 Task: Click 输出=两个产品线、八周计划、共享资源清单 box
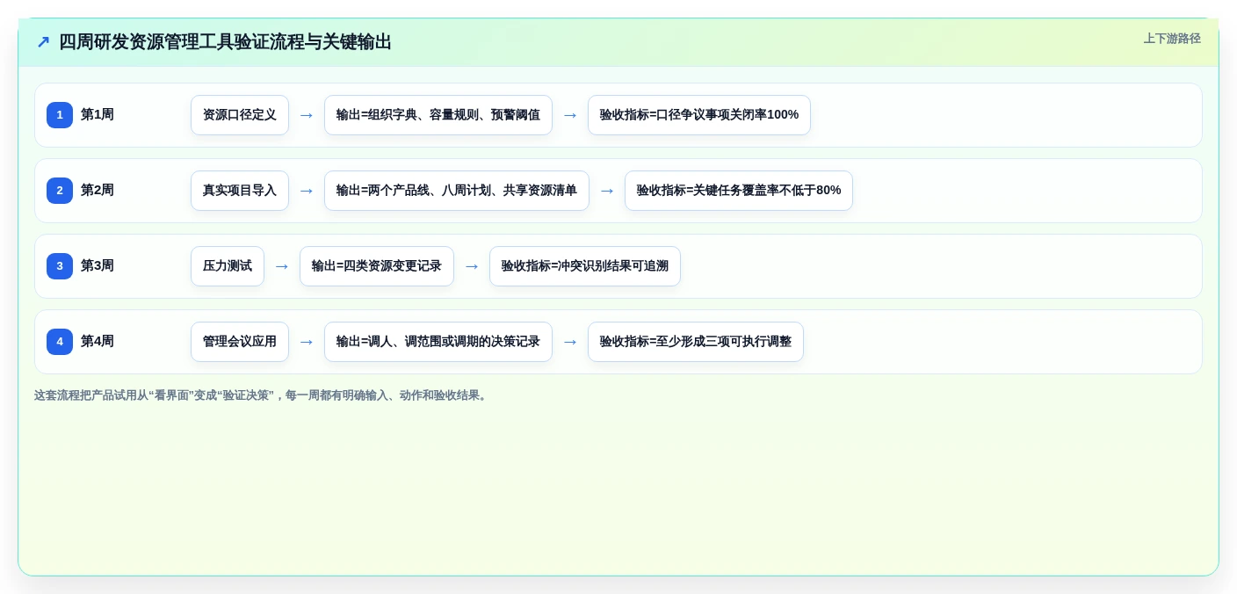[457, 191]
